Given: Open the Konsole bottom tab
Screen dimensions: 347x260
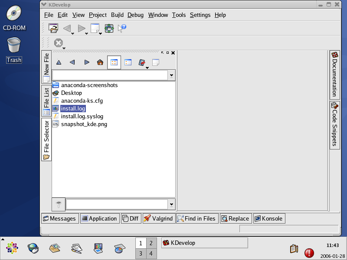Looking at the screenshot, I should (268, 218).
